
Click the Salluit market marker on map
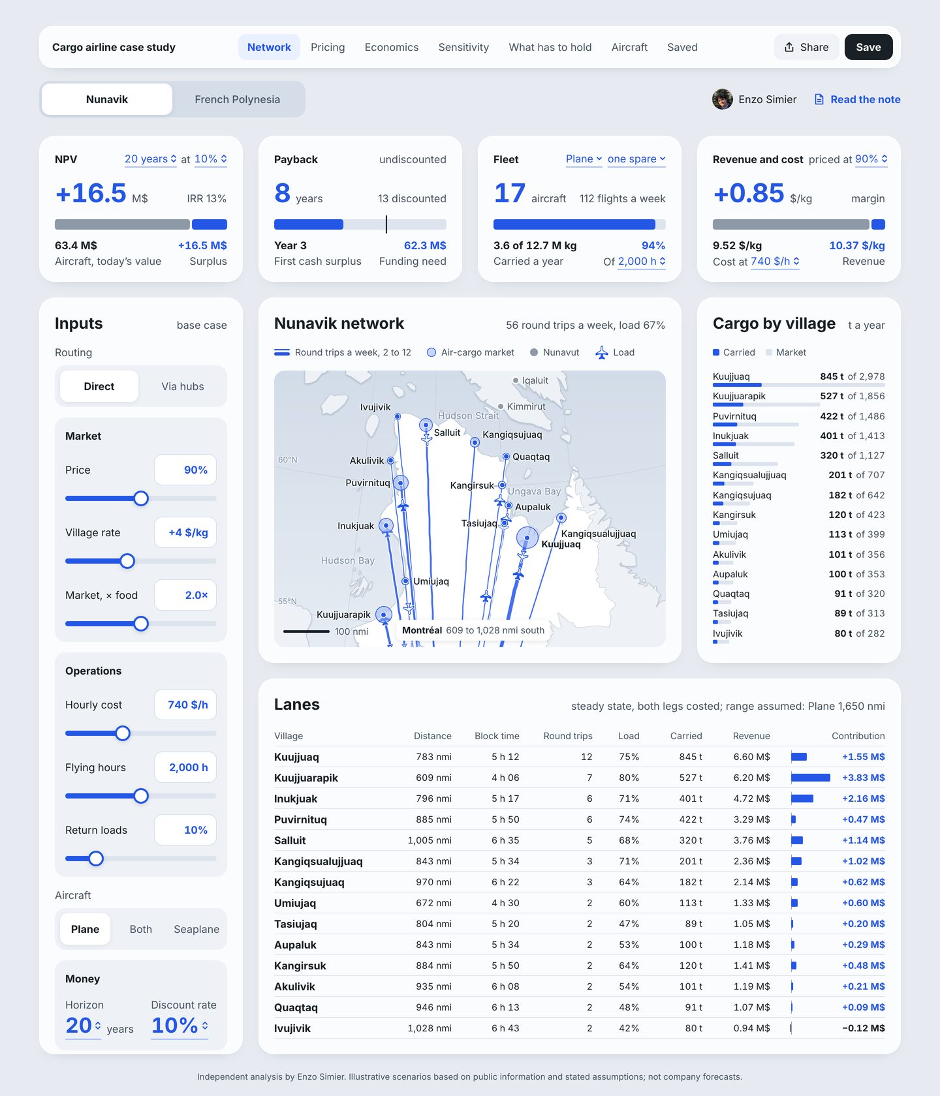click(x=426, y=425)
